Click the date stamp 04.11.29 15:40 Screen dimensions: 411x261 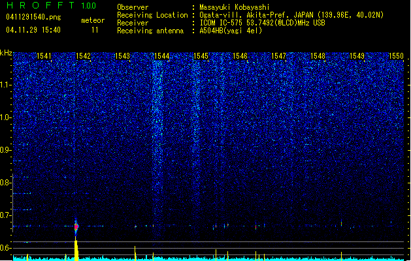(33, 30)
